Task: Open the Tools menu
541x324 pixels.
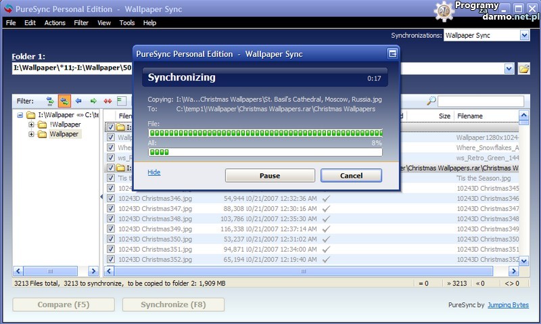Action: click(x=126, y=22)
